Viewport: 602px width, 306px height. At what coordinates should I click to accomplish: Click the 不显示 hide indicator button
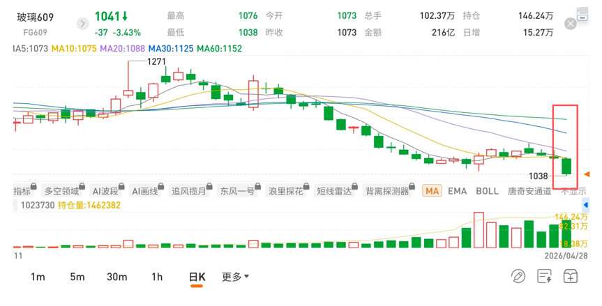coord(573,191)
